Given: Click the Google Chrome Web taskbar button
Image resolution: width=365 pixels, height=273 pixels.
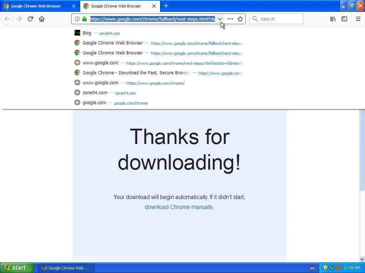Looking at the screenshot, I should [x=66, y=268].
